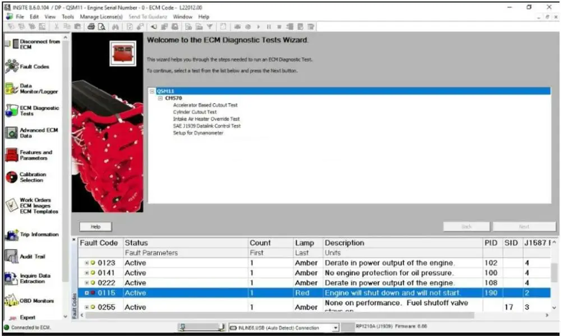This screenshot has width=561, height=336.
Task: Click the fault table horizontal scrollbar
Action: [279, 315]
